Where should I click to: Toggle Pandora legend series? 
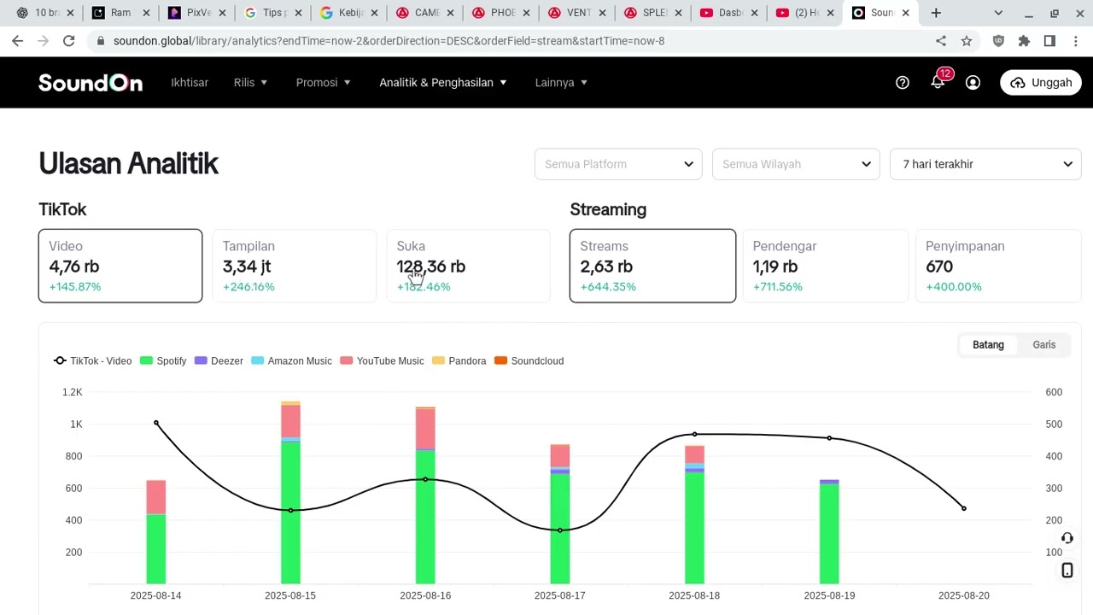459,360
